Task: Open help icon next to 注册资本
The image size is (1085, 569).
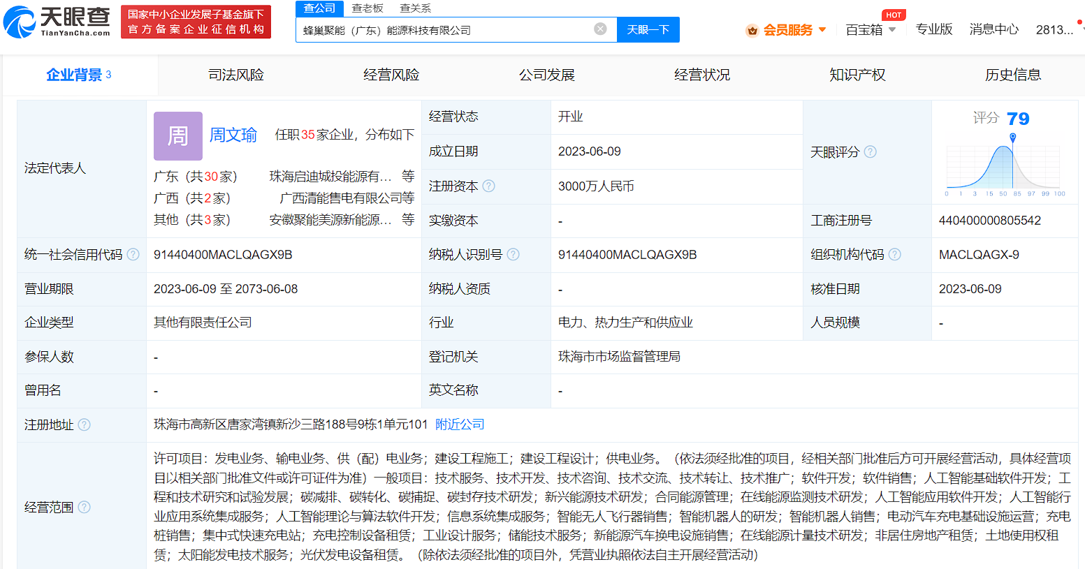Action: 489,186
